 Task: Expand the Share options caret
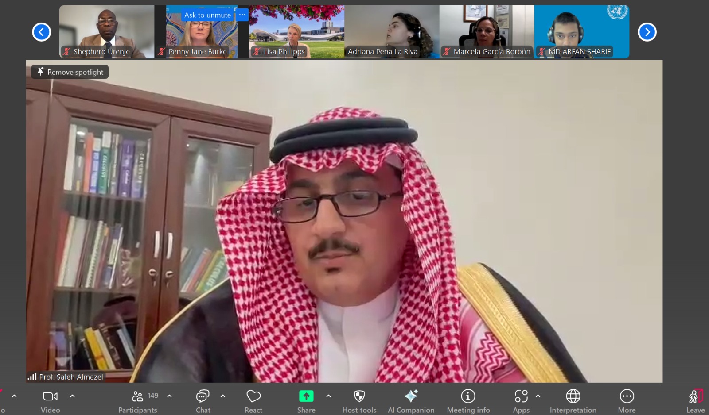pos(328,396)
